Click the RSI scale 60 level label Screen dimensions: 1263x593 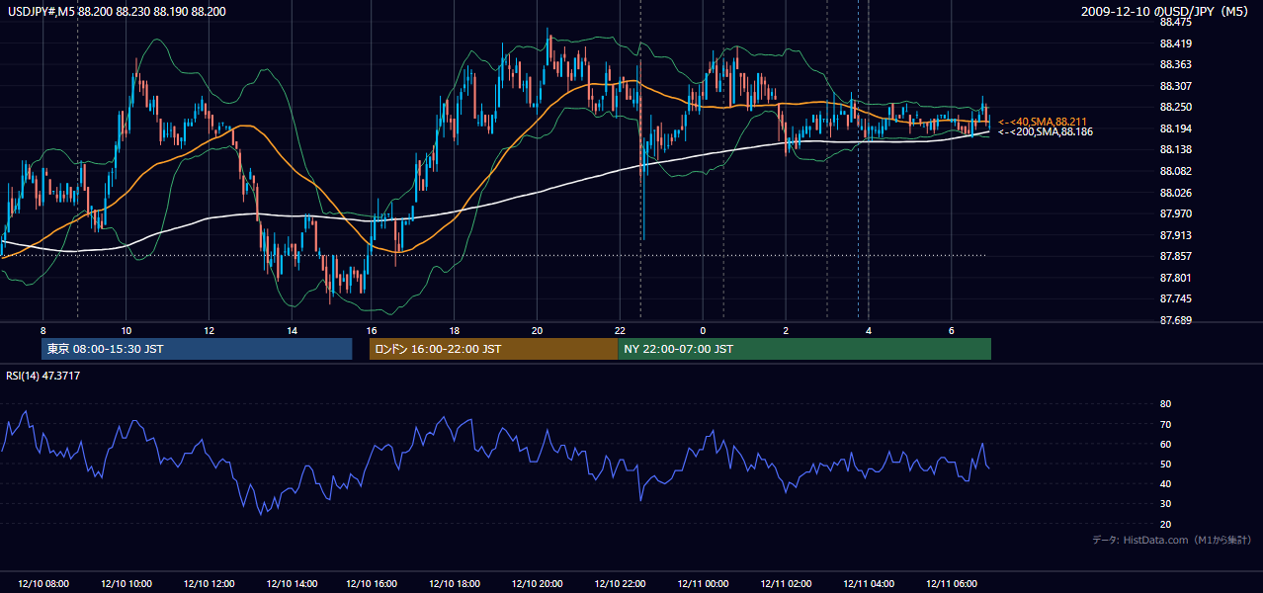pyautogui.click(x=1165, y=444)
